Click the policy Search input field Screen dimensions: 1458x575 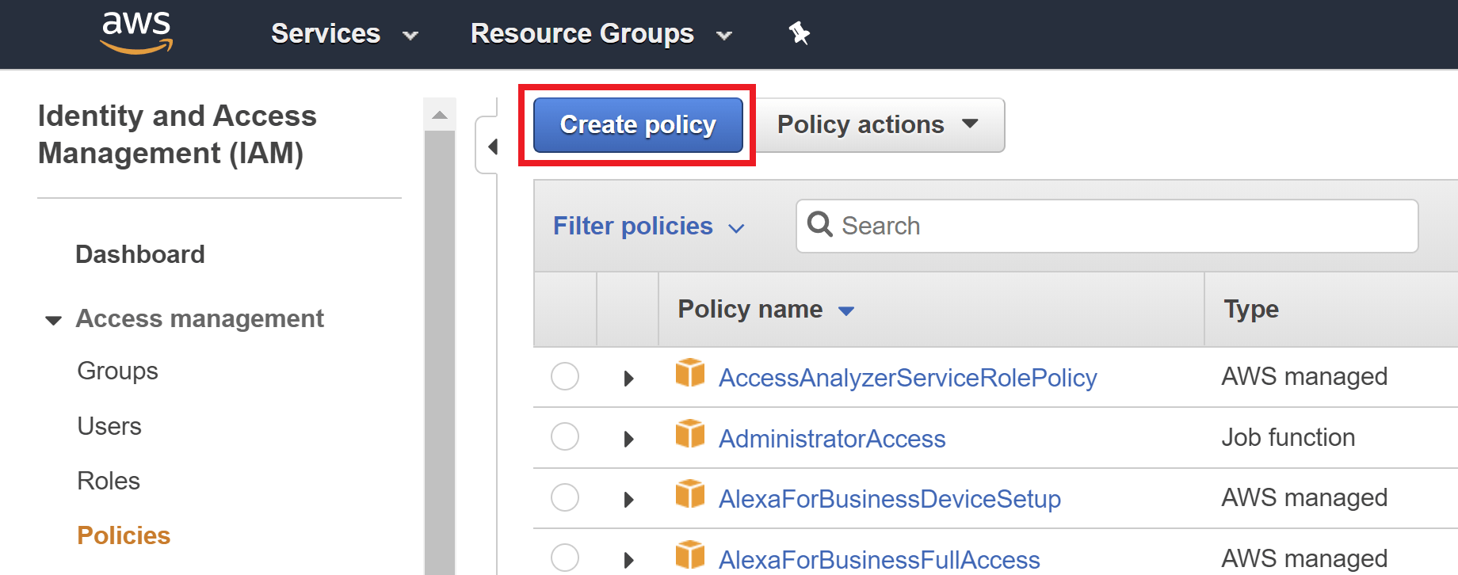(x=1107, y=226)
